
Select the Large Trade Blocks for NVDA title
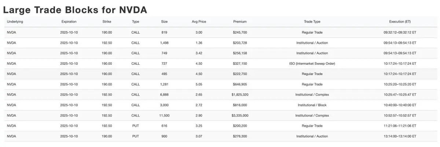tap(75, 10)
